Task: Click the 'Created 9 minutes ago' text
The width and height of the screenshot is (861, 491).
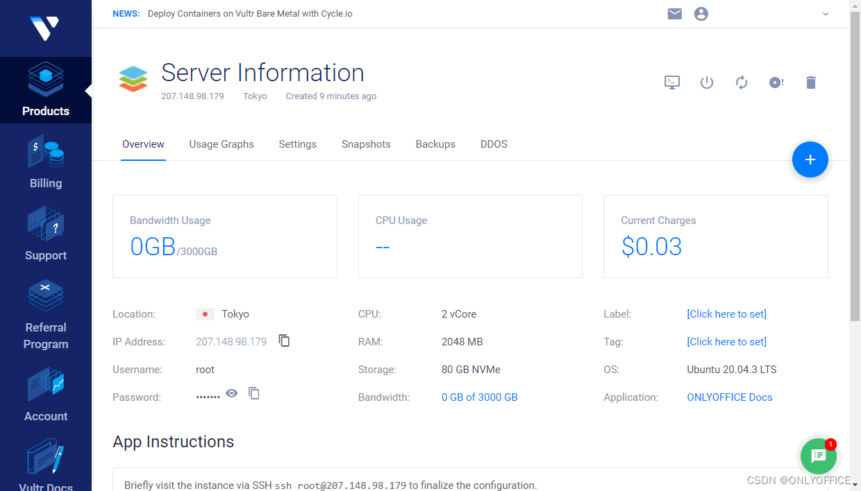Action: click(331, 96)
